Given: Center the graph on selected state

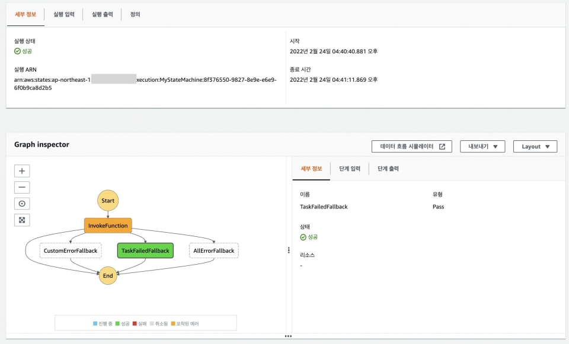Looking at the screenshot, I should point(21,203).
